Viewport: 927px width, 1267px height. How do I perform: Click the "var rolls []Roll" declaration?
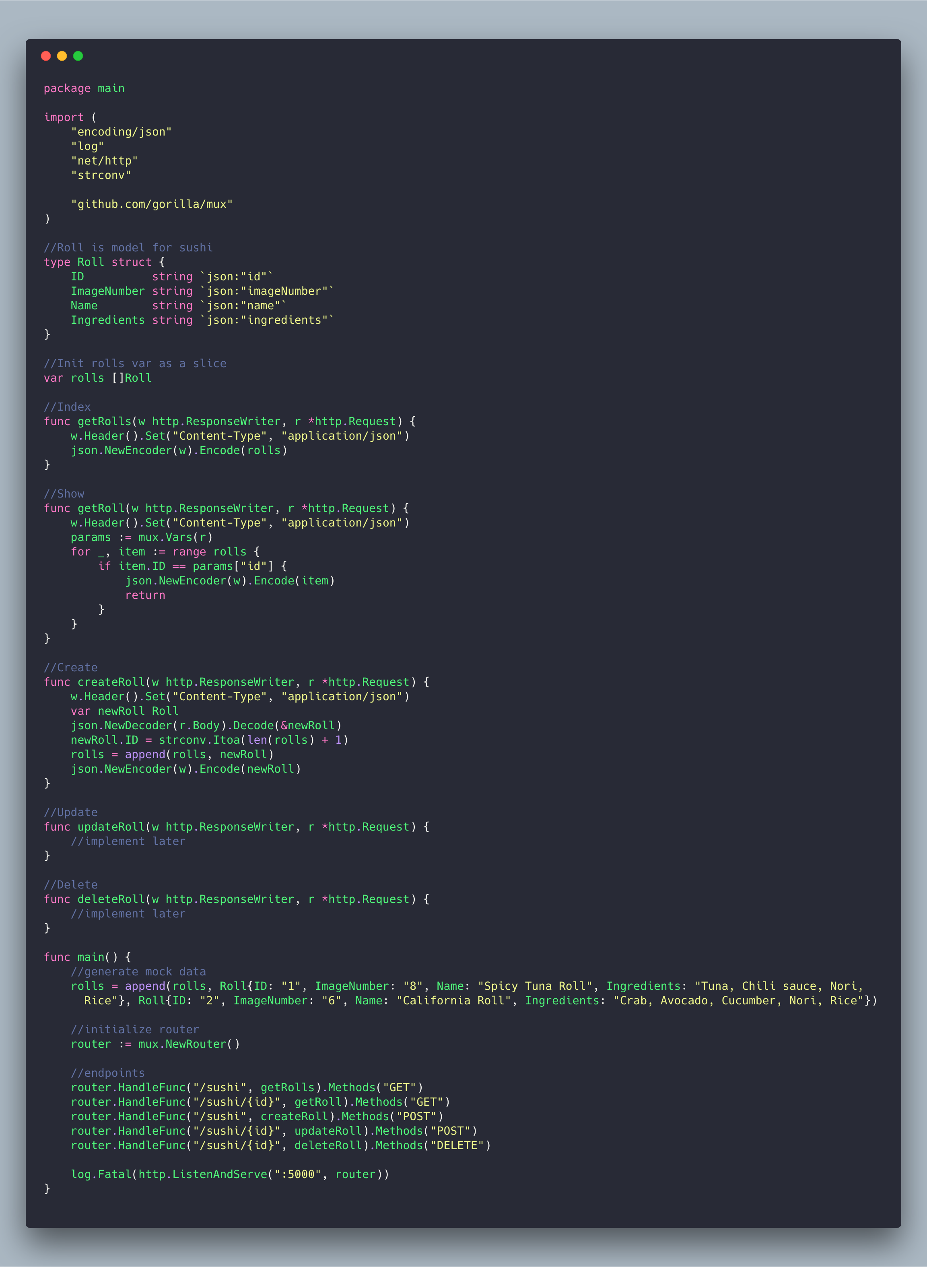98,378
